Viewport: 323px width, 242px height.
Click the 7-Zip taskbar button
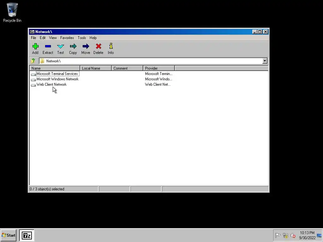(27, 235)
